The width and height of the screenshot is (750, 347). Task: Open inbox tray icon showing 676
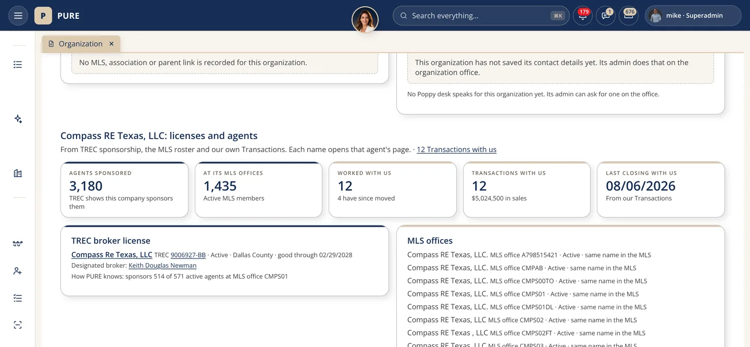(629, 16)
